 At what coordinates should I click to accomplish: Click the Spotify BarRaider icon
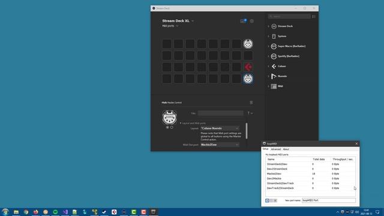coord(274,56)
